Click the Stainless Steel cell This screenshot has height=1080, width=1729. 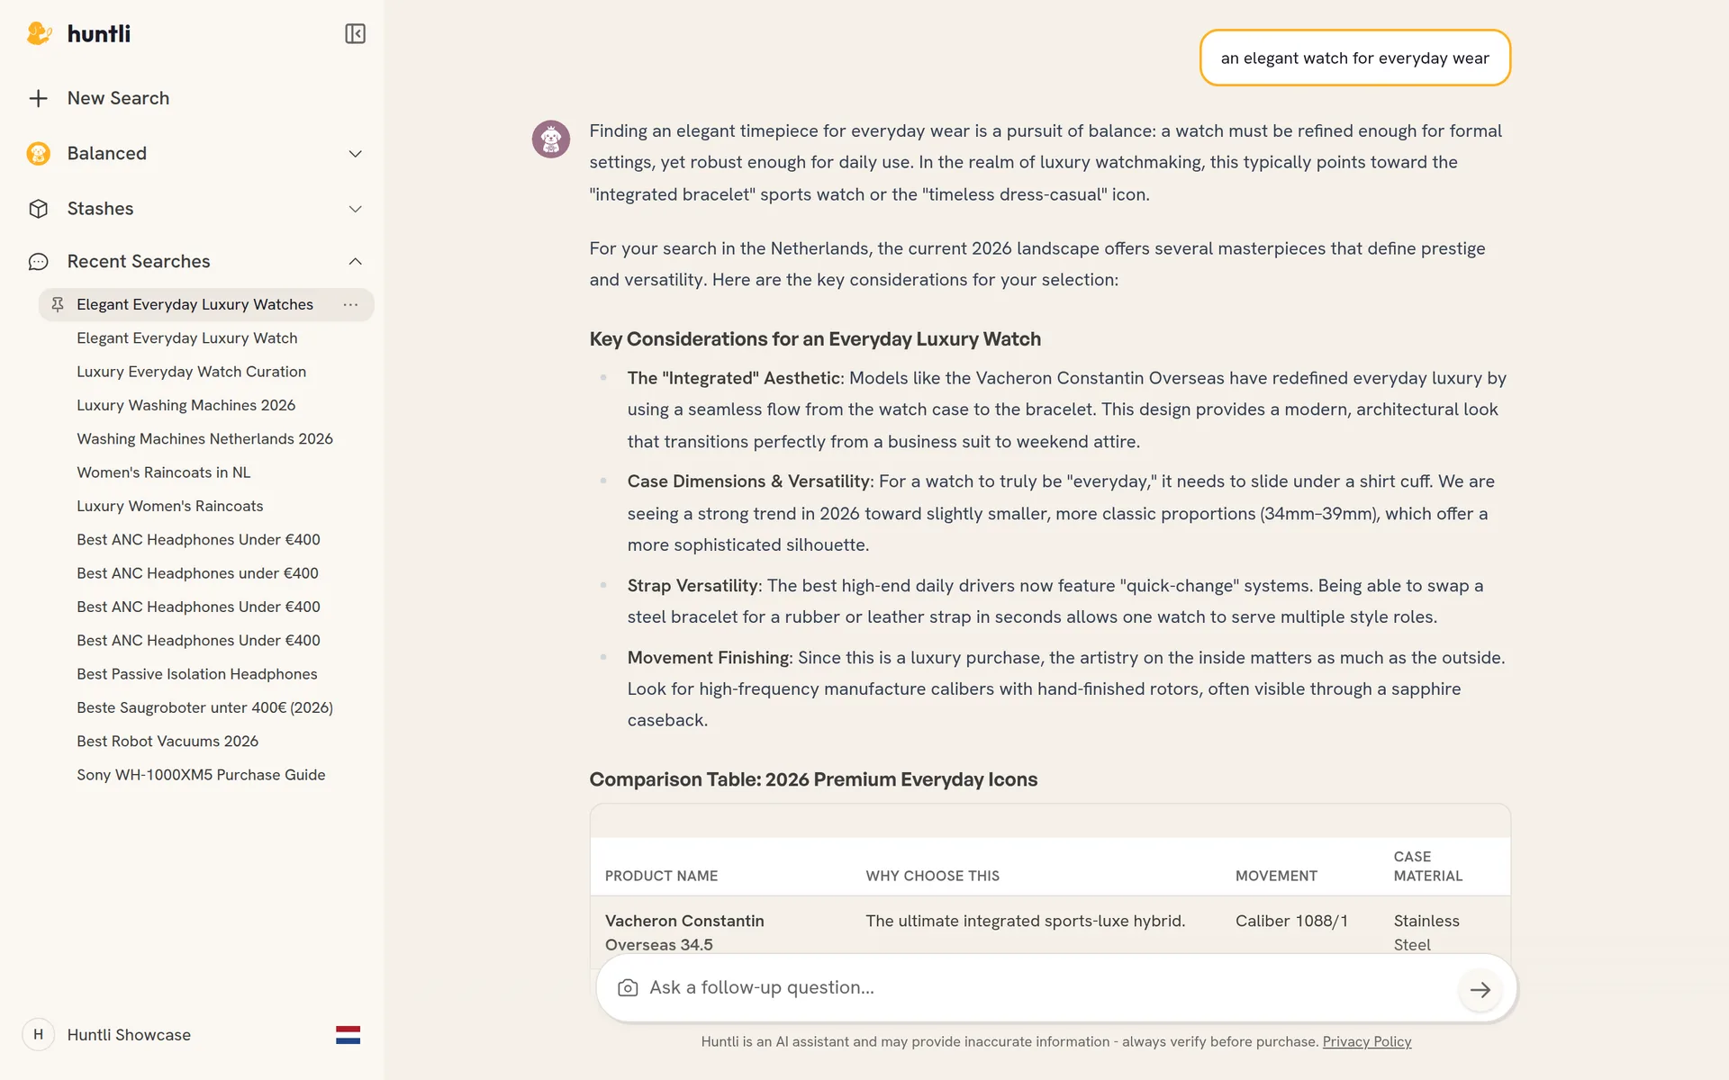(1426, 932)
